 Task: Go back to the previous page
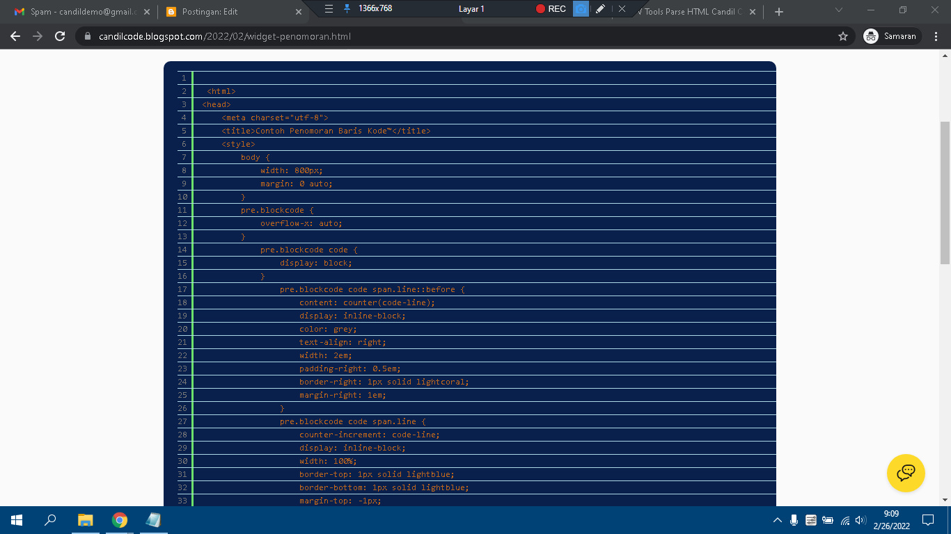tap(15, 36)
